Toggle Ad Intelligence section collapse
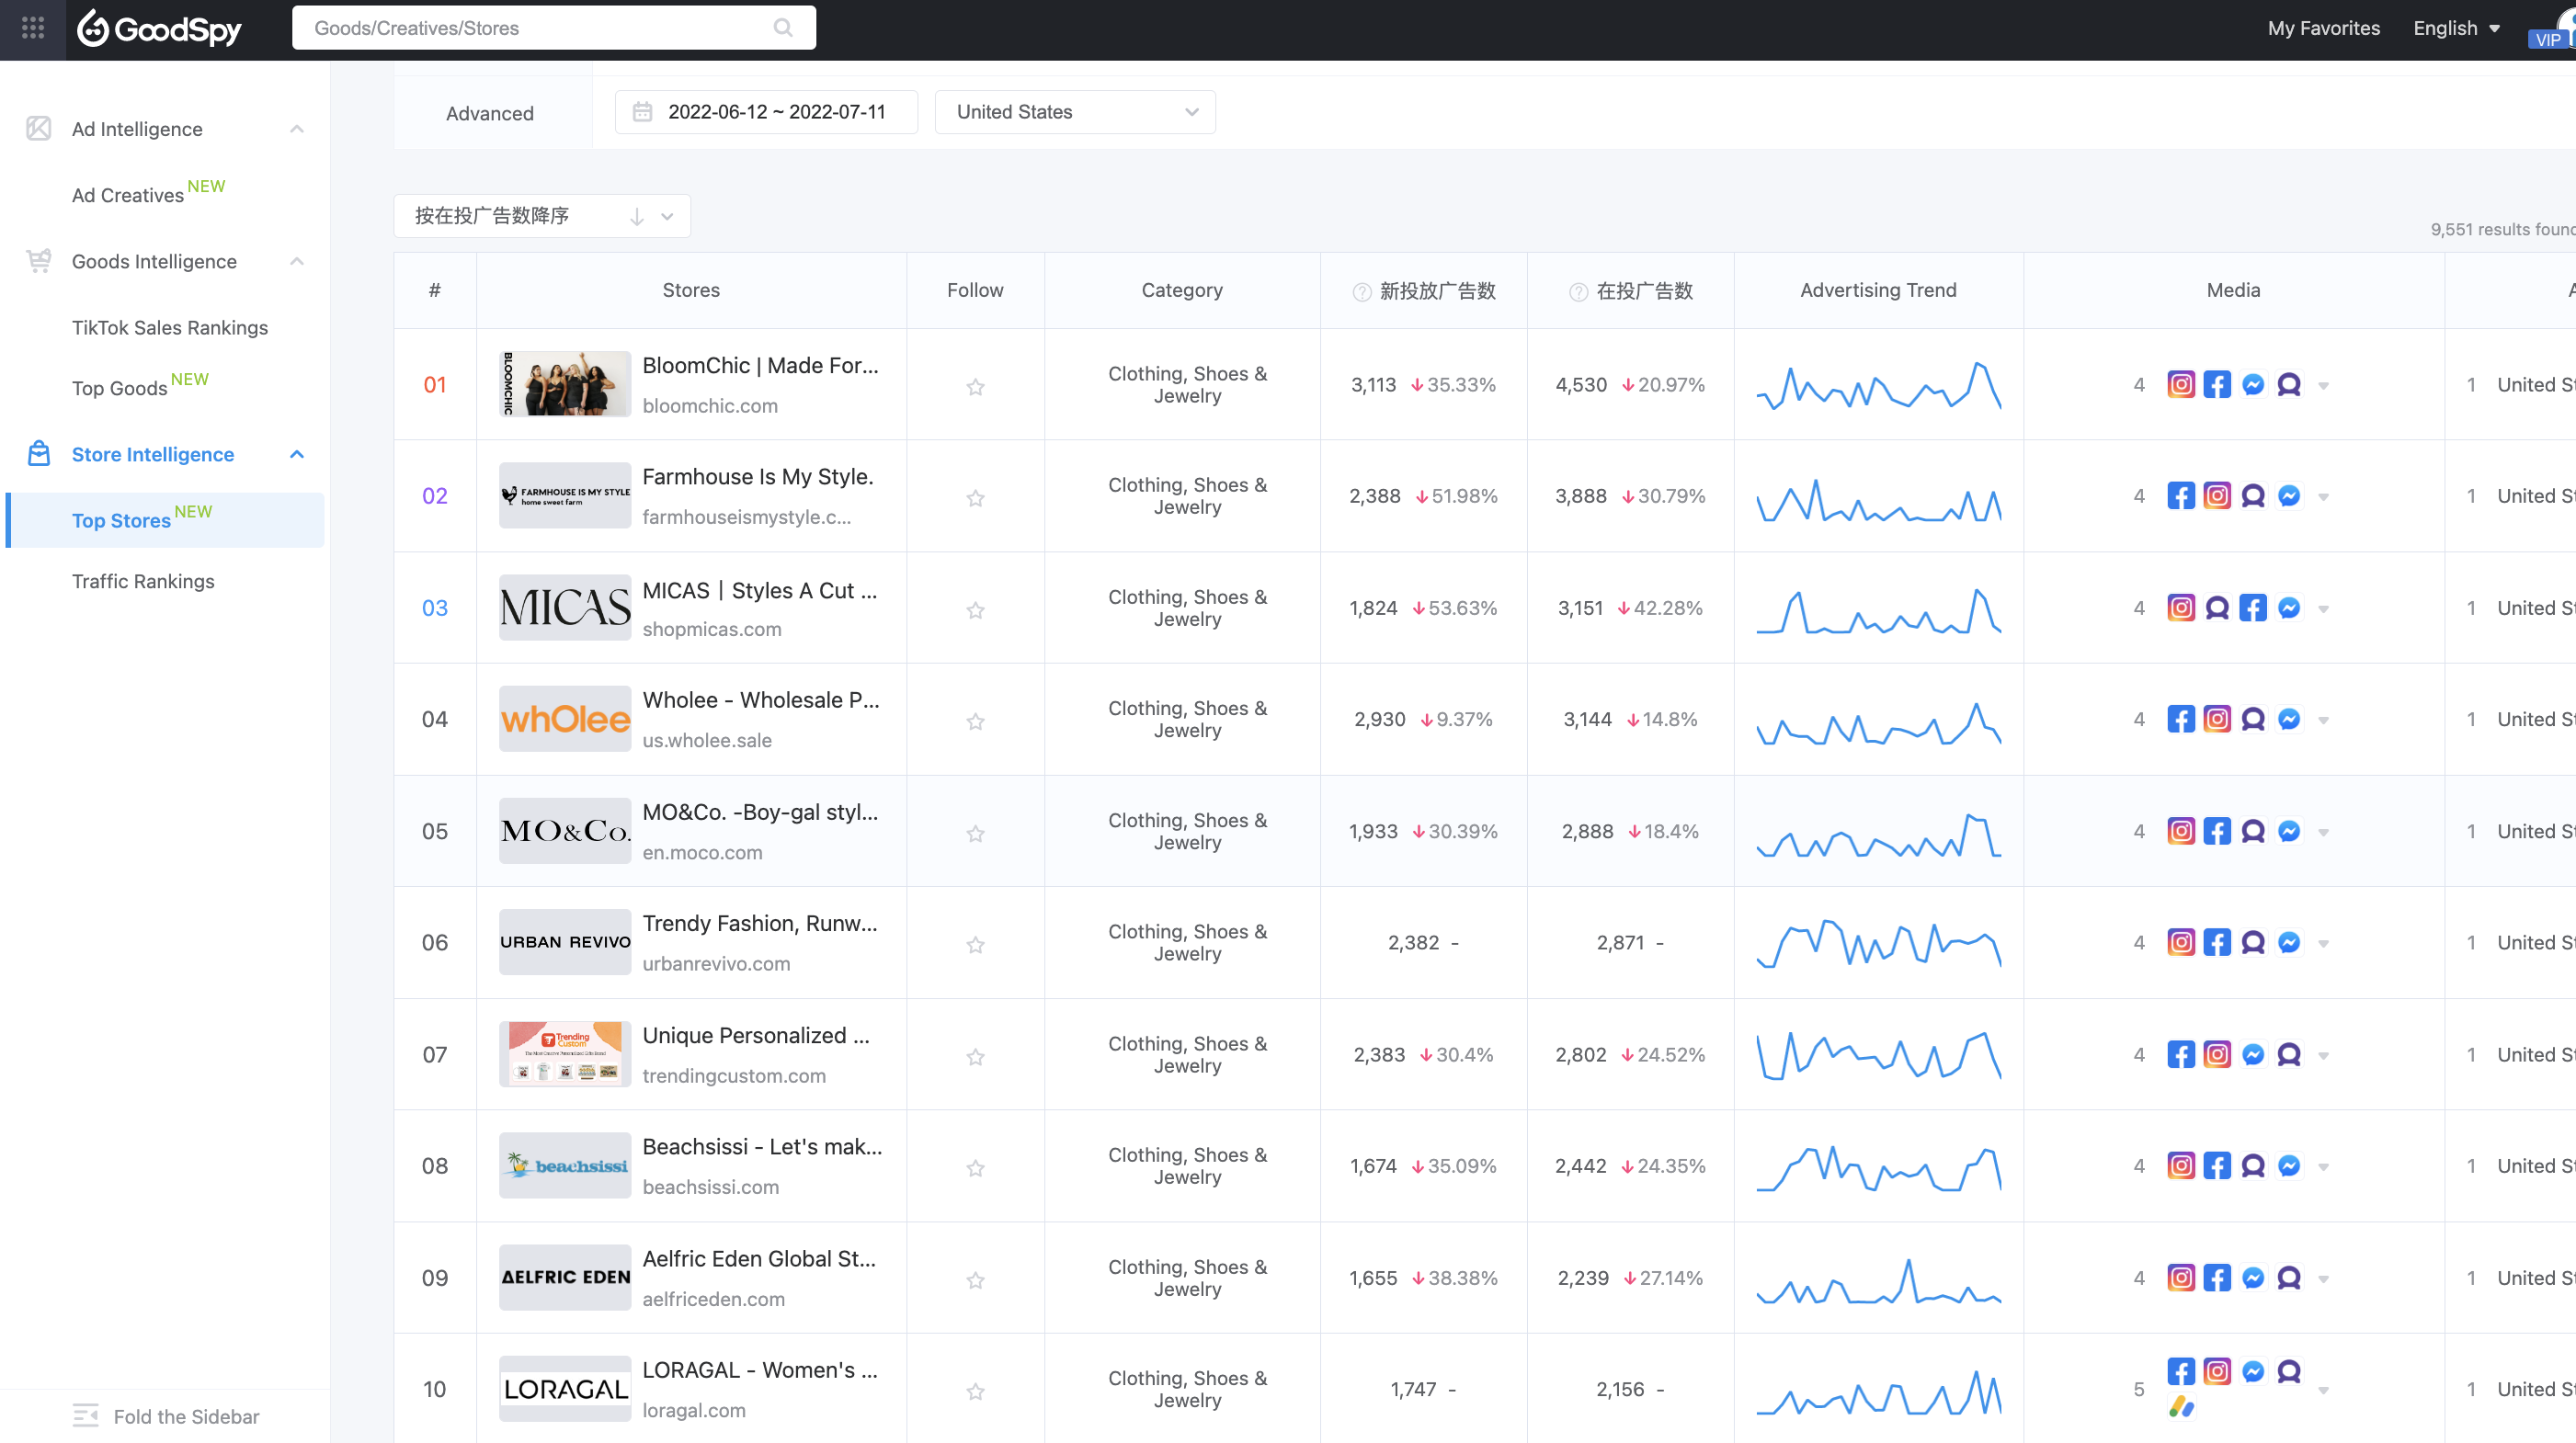This screenshot has width=2576, height=1443. pyautogui.click(x=295, y=128)
